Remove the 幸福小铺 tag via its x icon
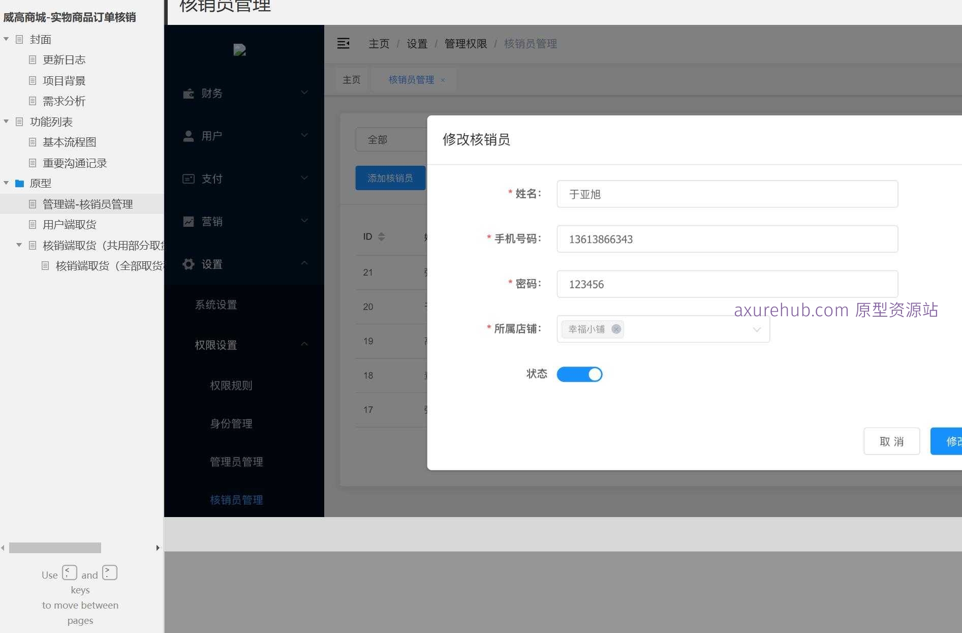962x633 pixels. pos(616,329)
